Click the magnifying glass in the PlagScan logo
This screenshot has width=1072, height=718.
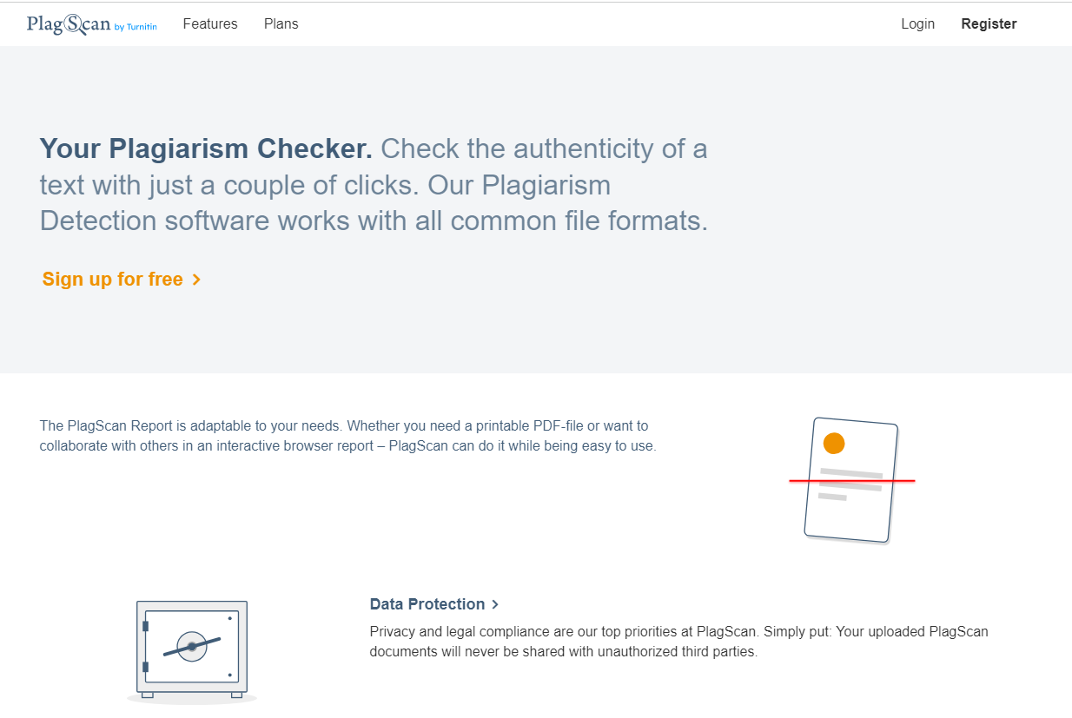(x=73, y=24)
